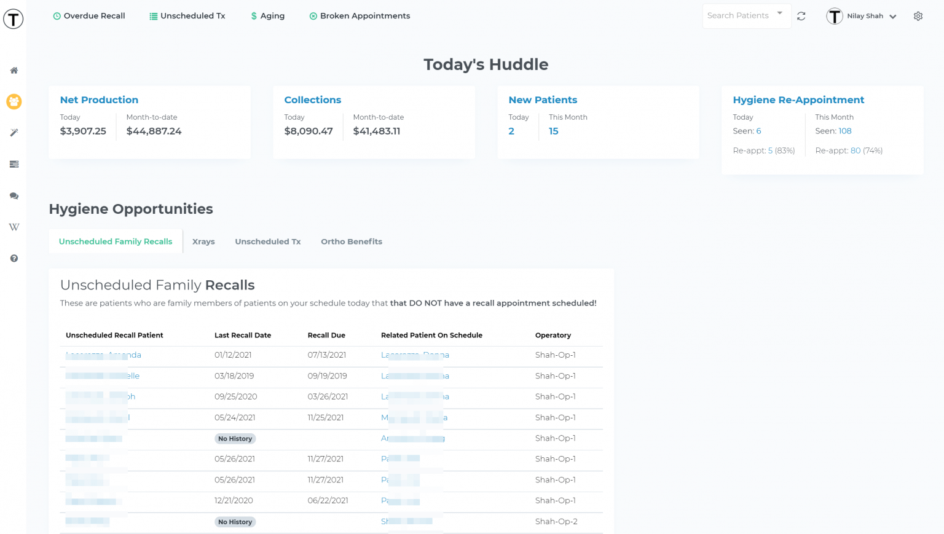
Task: Click the server list icon in sidebar
Action: point(14,164)
